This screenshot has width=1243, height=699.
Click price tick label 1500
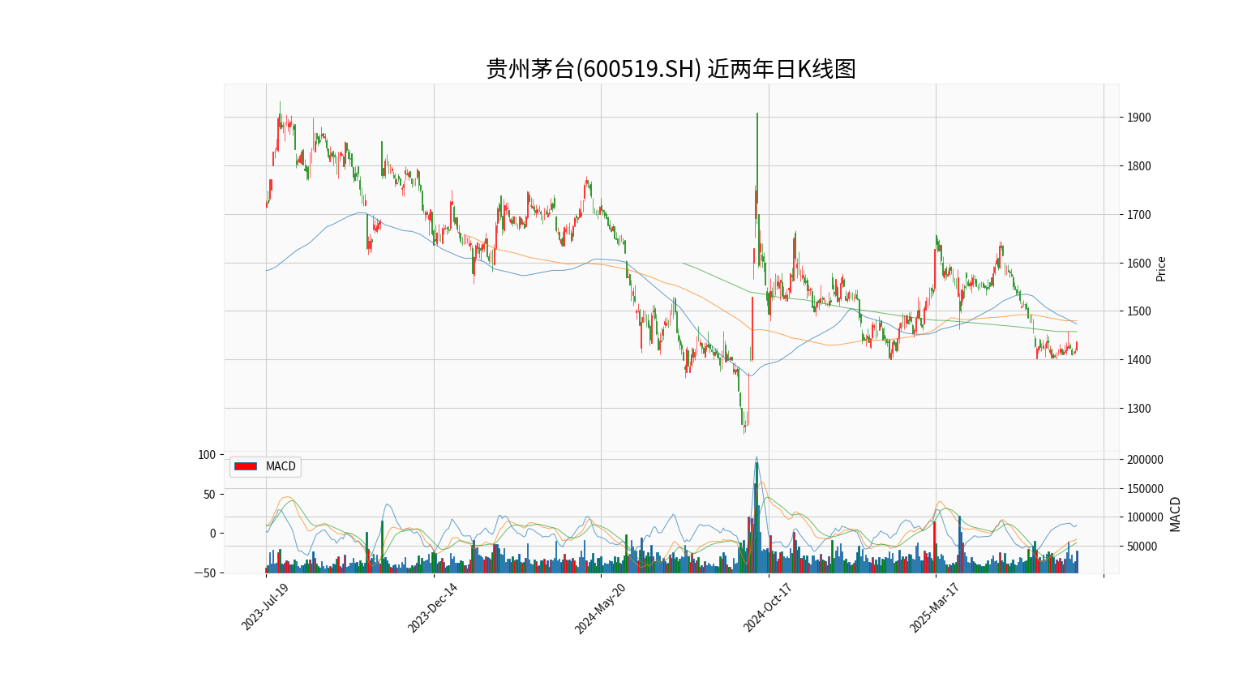click(x=1139, y=311)
